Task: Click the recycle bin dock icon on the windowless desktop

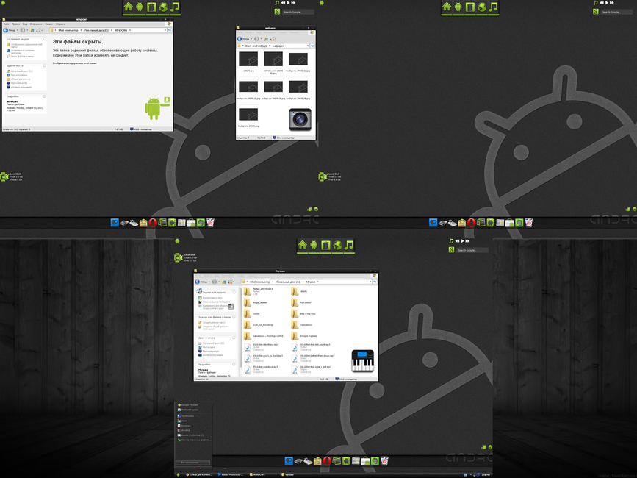Action: pyautogui.click(x=528, y=222)
